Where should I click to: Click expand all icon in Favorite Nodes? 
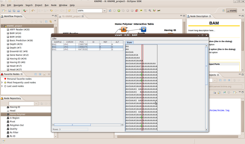click(x=40, y=74)
